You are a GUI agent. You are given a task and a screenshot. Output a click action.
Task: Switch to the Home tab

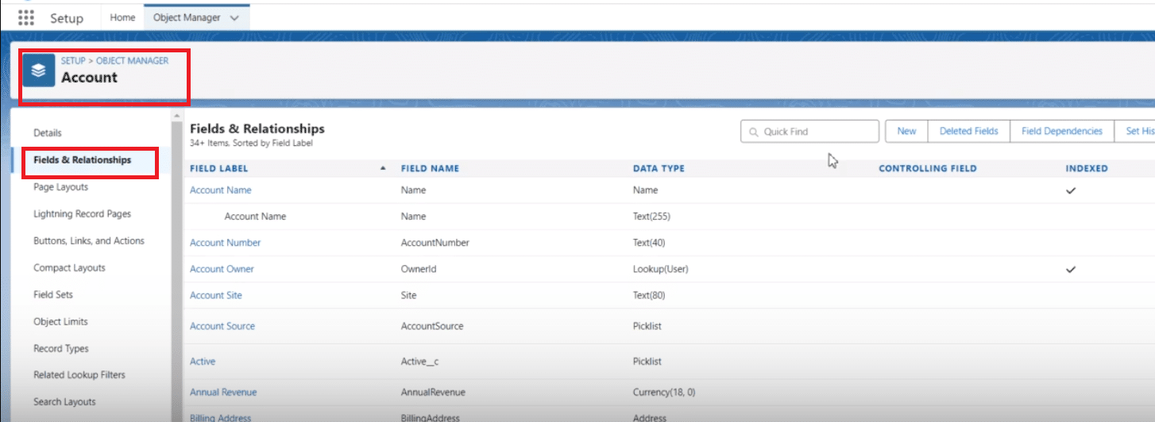coord(122,17)
